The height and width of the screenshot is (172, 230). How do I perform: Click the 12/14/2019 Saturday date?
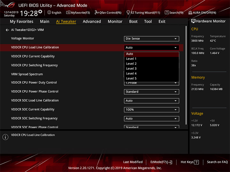pos(11,14)
